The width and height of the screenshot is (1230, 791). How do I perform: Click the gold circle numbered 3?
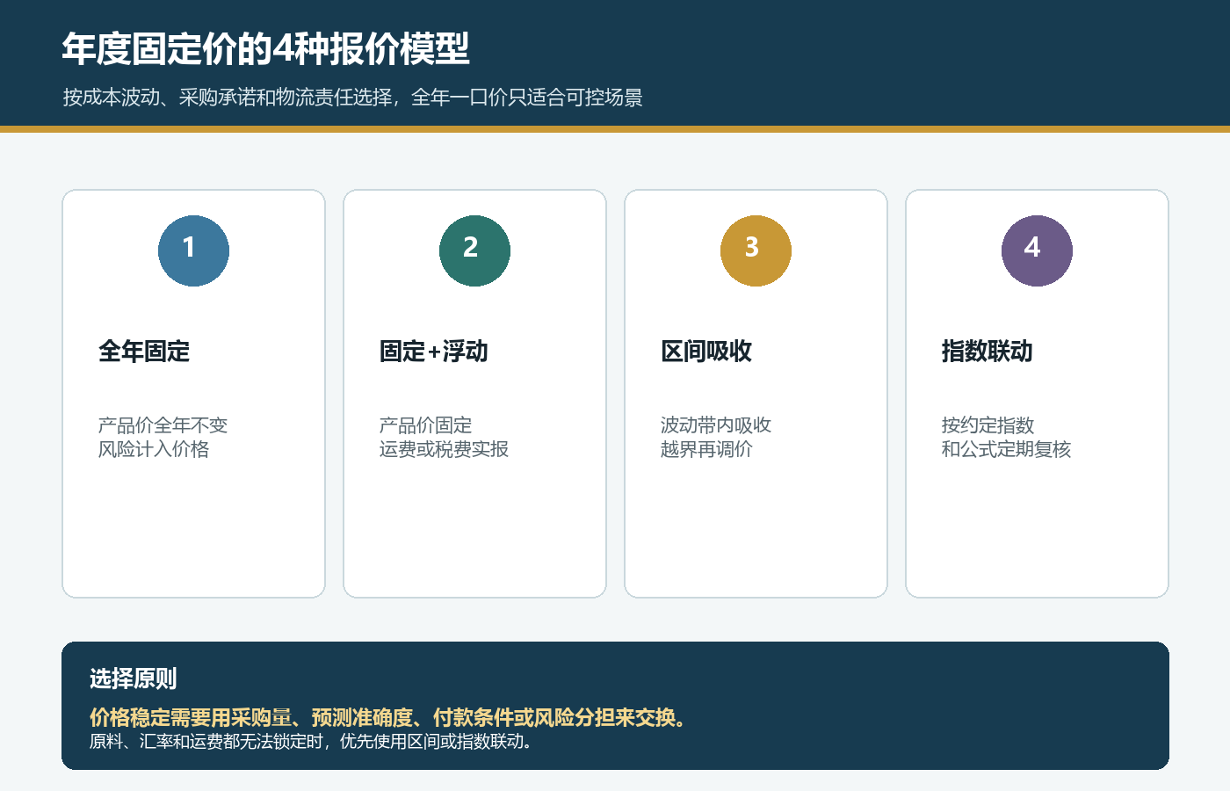(x=756, y=250)
